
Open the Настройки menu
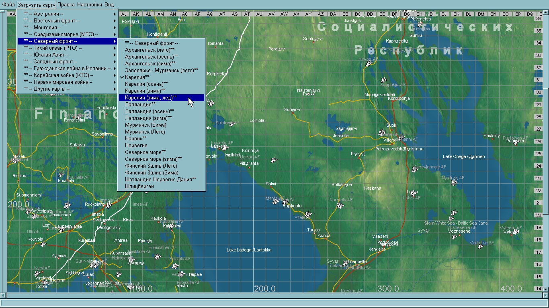90,5
